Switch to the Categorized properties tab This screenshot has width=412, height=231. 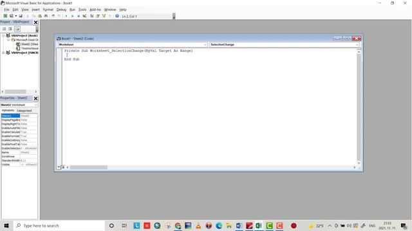click(x=24, y=110)
